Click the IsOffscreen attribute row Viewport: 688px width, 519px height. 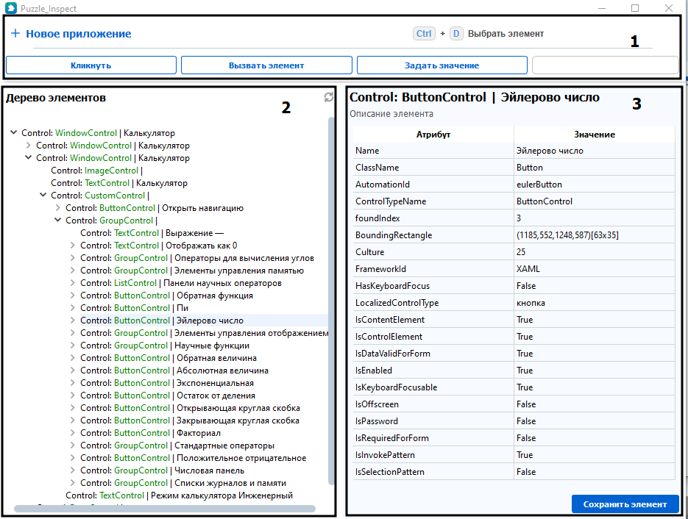514,404
